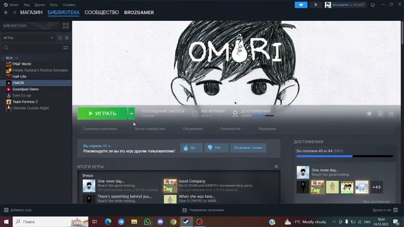The height and width of the screenshot is (227, 404).
Task: Click Добавить игру at bottom left
Action: click(18, 210)
